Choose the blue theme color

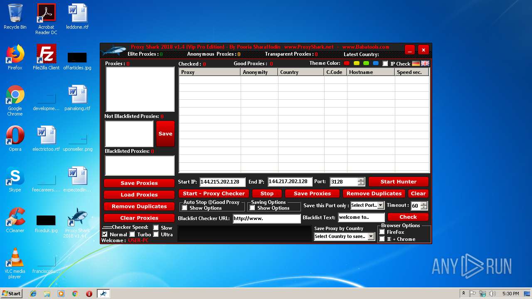tap(376, 64)
